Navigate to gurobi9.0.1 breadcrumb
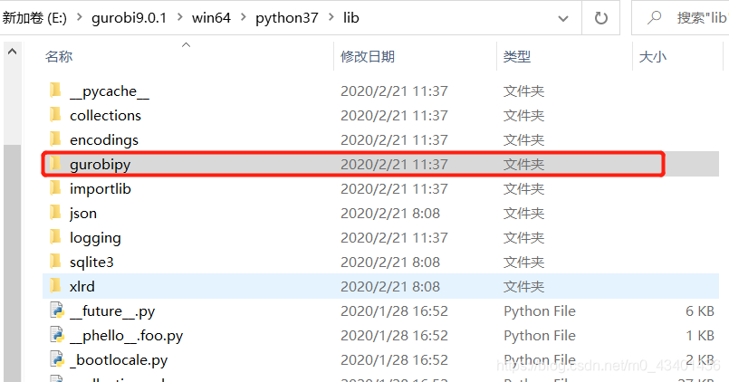This screenshot has width=729, height=382. [129, 18]
